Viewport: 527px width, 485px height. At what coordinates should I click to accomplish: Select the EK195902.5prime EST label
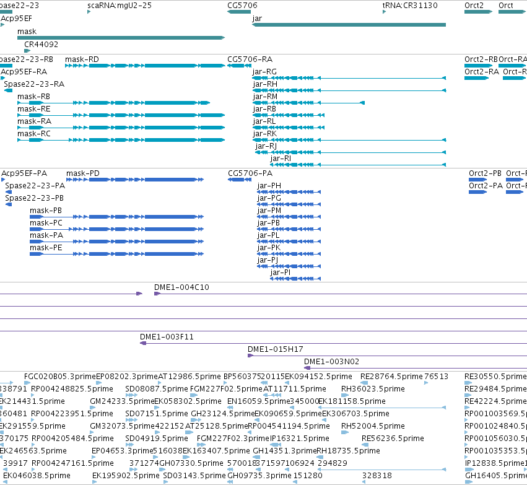click(126, 476)
